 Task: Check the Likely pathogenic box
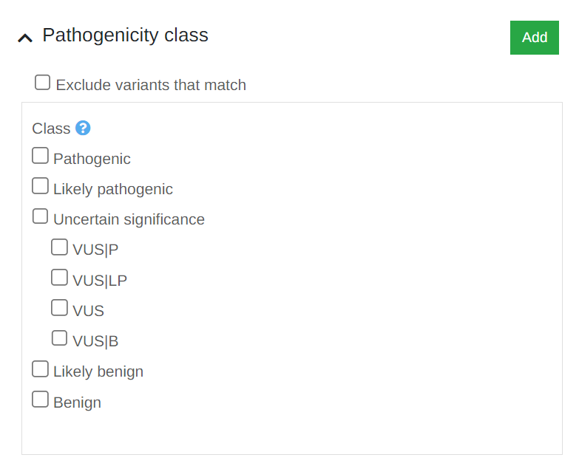[40, 186]
